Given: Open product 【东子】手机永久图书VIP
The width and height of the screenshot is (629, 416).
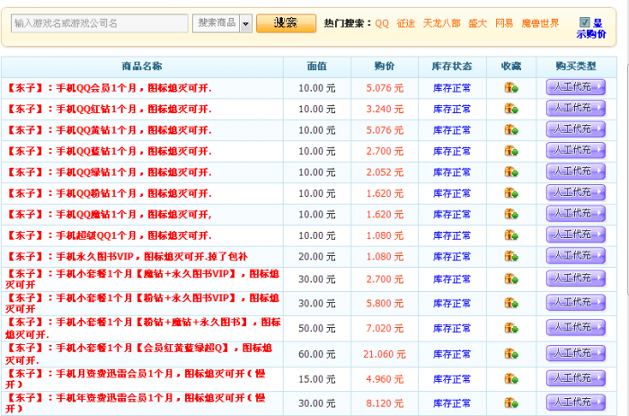Looking at the screenshot, I should coord(127,257).
